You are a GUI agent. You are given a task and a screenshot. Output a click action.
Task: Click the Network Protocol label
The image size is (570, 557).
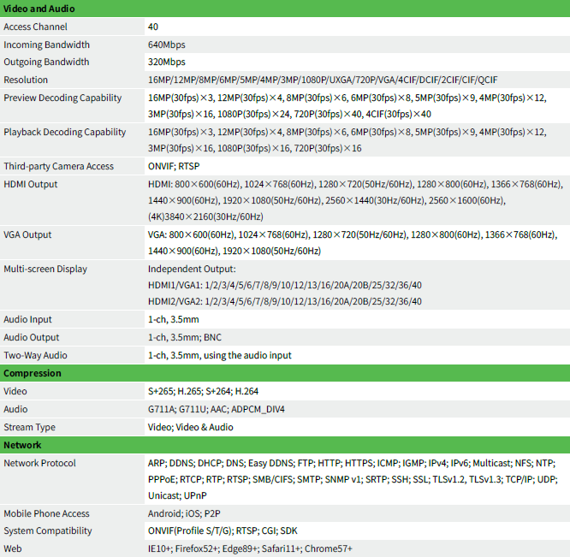(39, 463)
